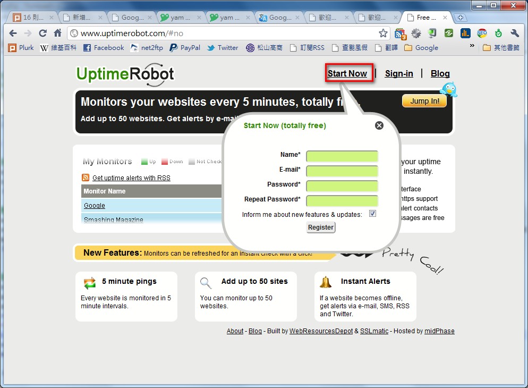Reload the page with the refresh icon
528x388 pixels.
[x=43, y=33]
